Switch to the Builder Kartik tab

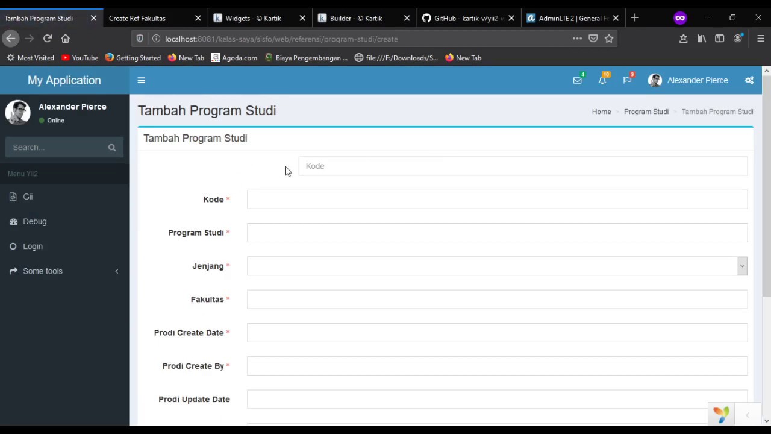pos(364,18)
